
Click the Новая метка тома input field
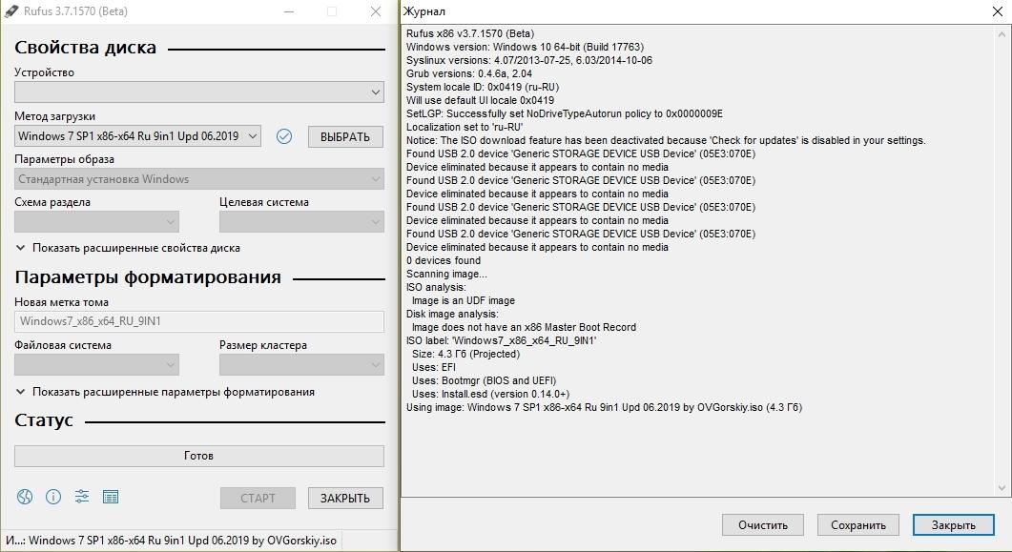(x=198, y=321)
